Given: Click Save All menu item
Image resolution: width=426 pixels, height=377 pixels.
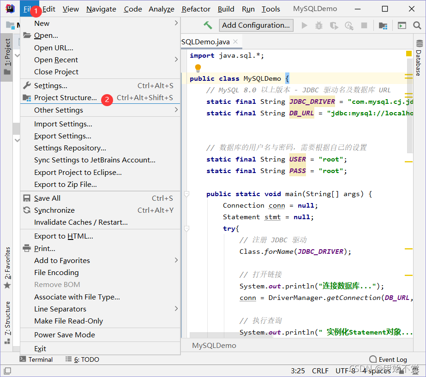Looking at the screenshot, I should coord(100,198).
